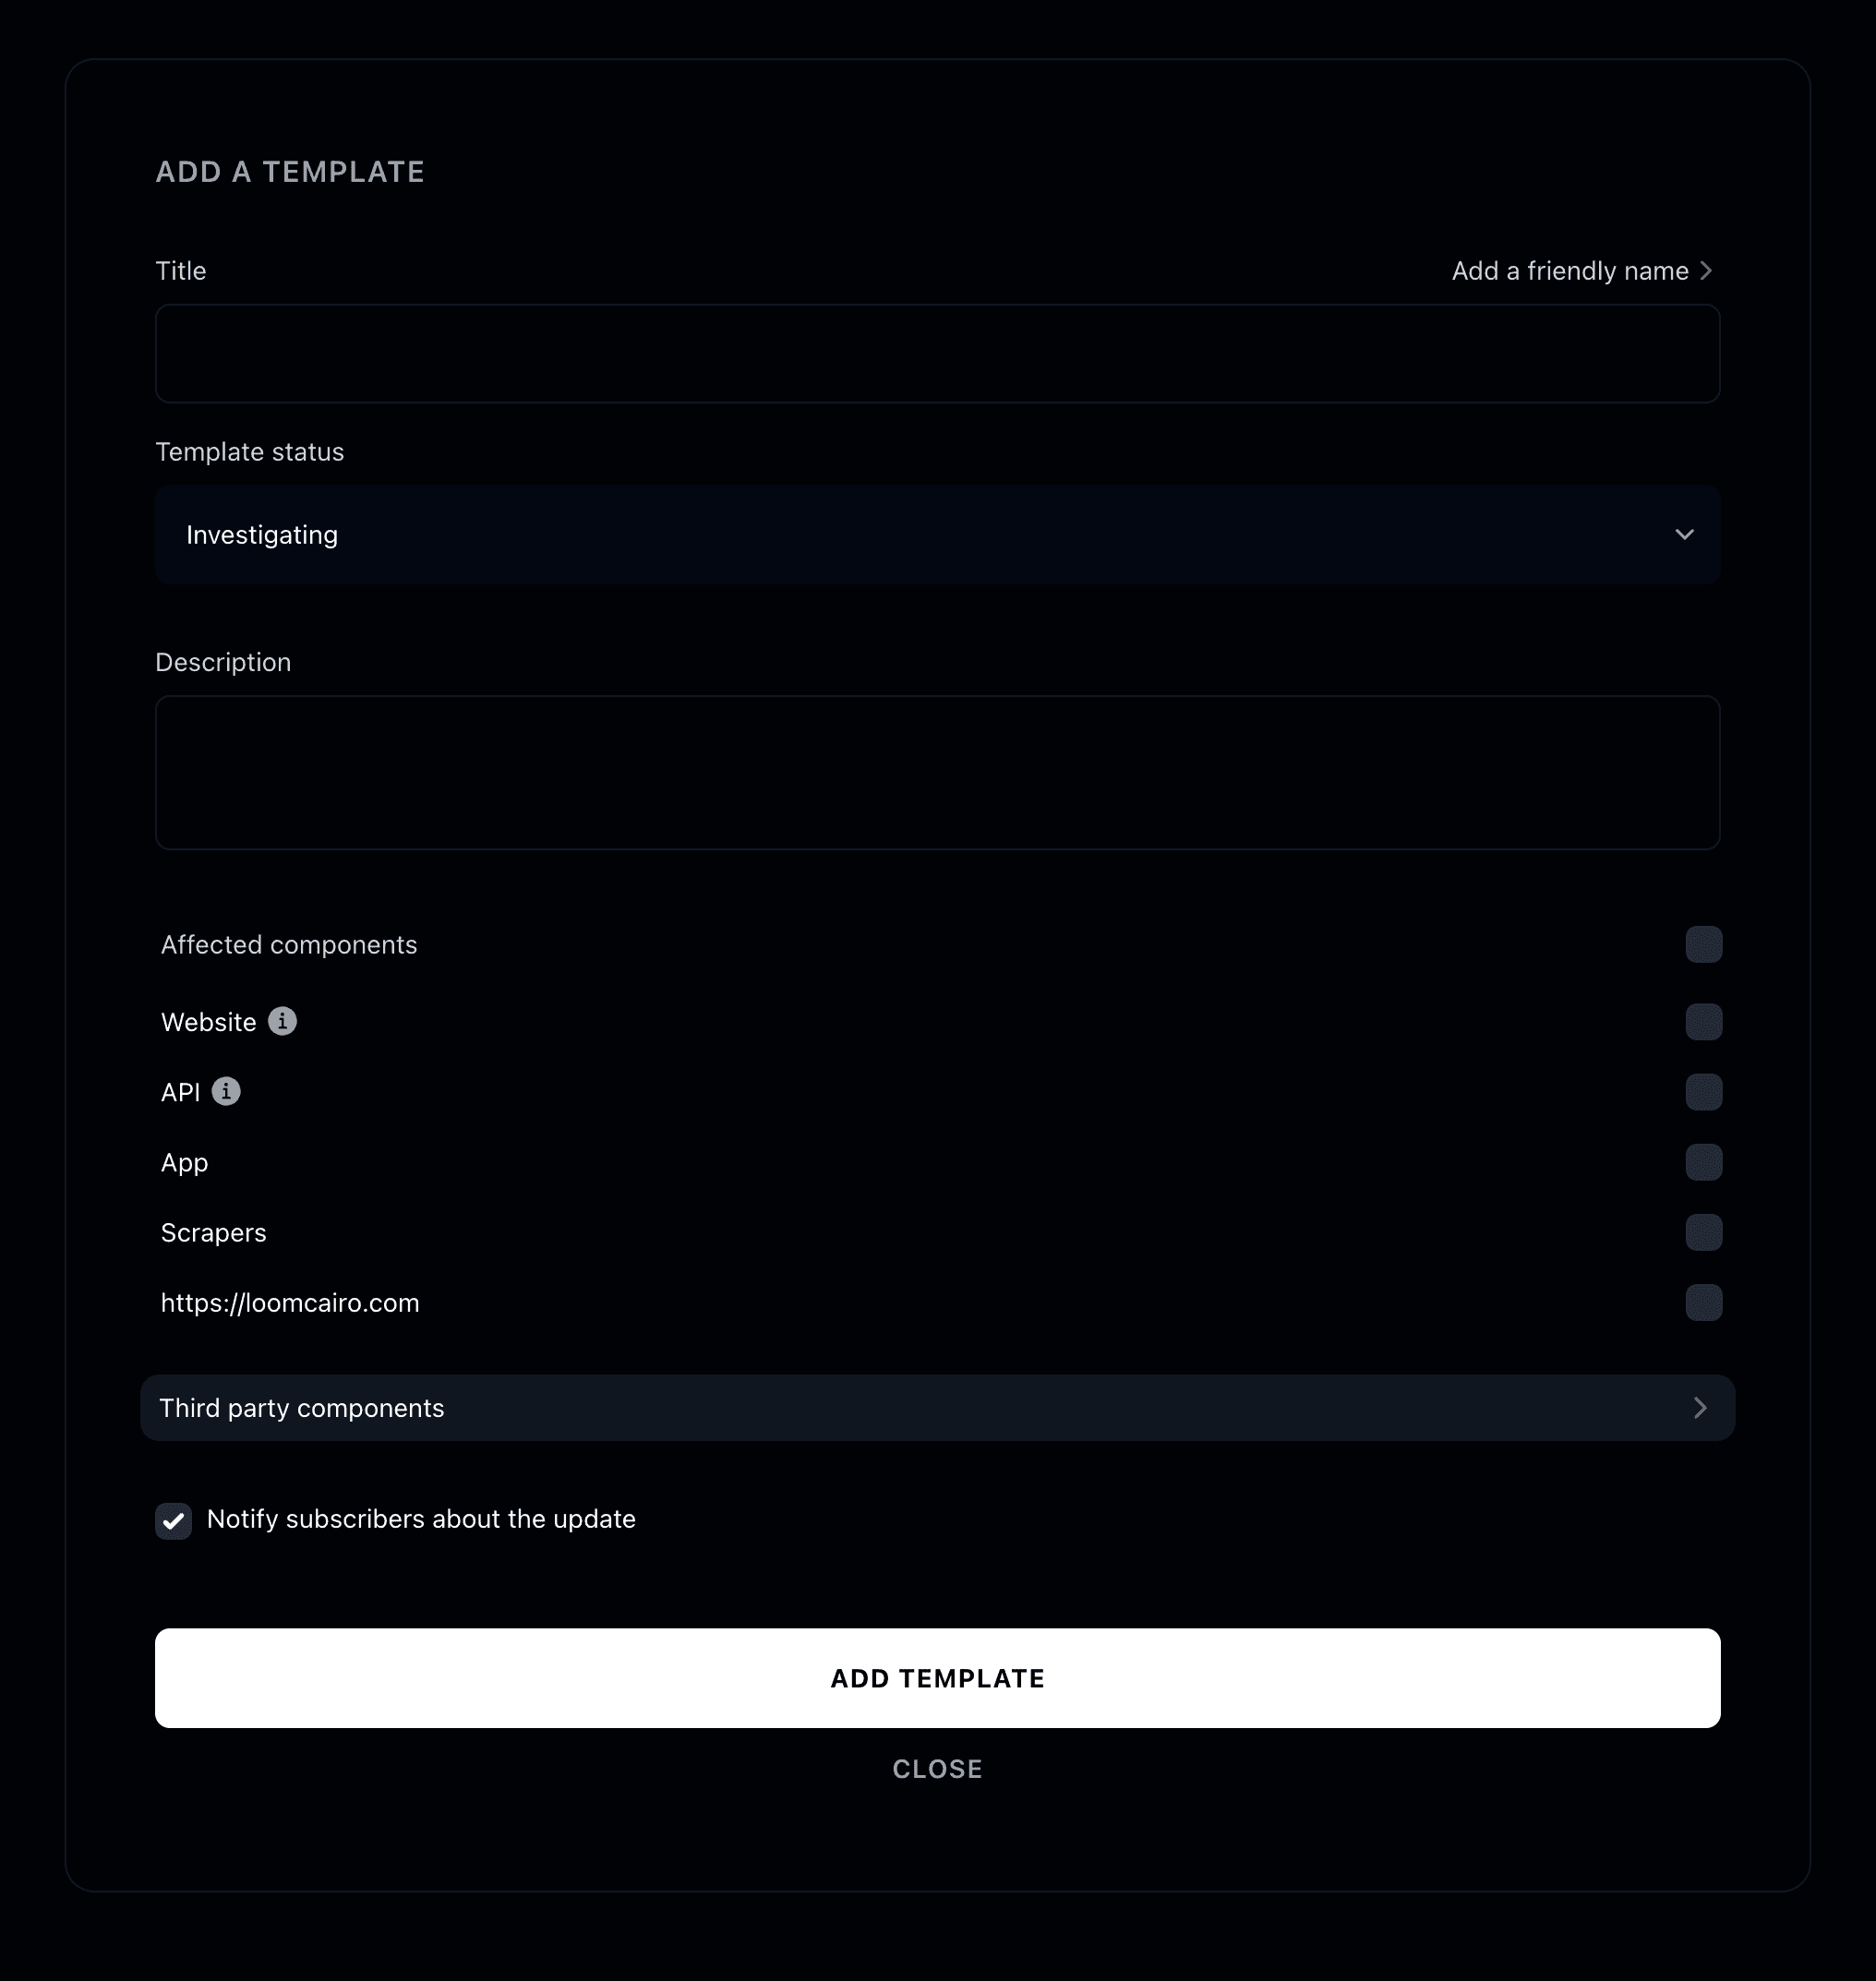The width and height of the screenshot is (1876, 1981).
Task: Click the App component toggle icon
Action: tap(1703, 1163)
